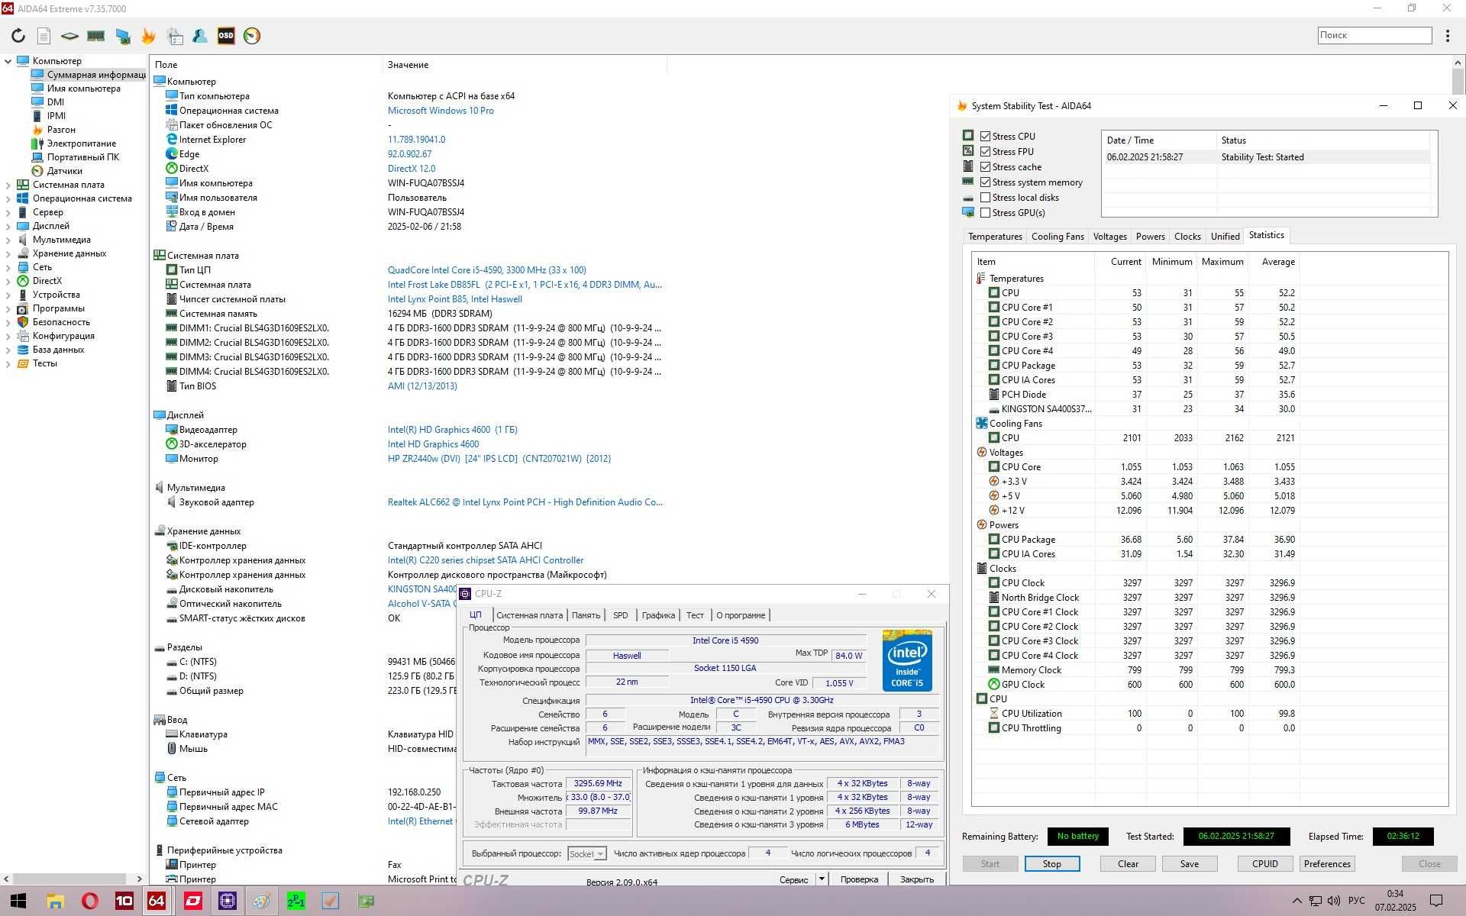The width and height of the screenshot is (1466, 916).
Task: Switch to Clocks tab in stability test
Action: 1187,237
